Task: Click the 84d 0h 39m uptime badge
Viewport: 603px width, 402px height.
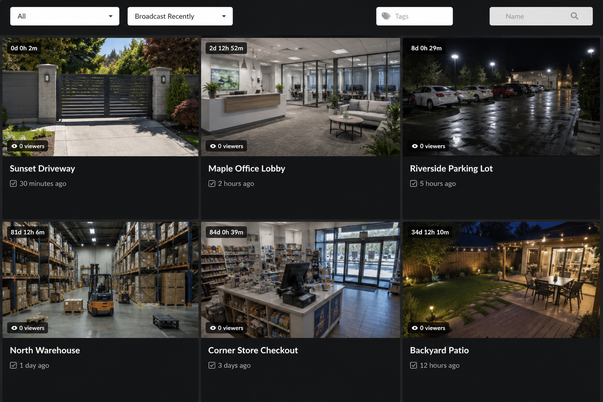Action: tap(226, 232)
